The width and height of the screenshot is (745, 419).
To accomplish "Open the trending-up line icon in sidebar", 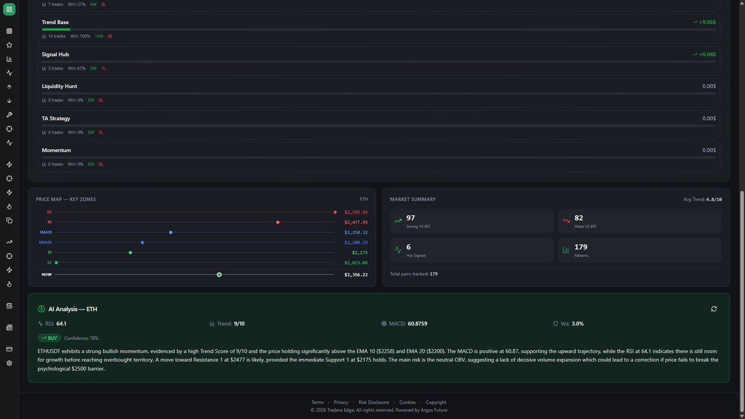I will (9, 242).
